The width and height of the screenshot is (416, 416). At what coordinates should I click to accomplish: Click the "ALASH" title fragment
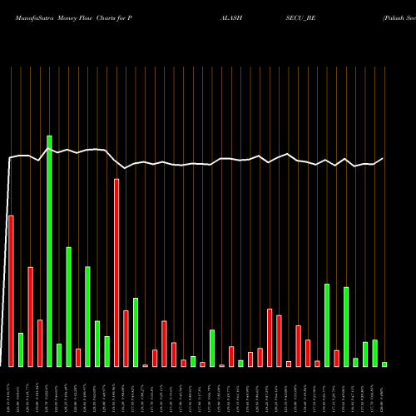231,18
